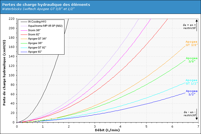Viewport: 201px width, 134px height.
Task: Click y-axis tick label '80'
Action: pyautogui.click(x=13, y=85)
